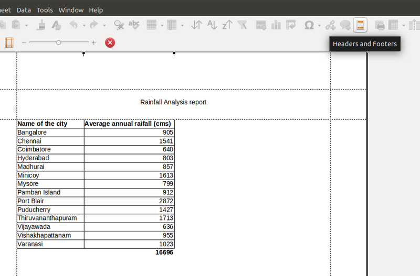Click the Clear Direct Formatting icon
Viewport: 420px width, 276px height.
pyautogui.click(x=56, y=25)
